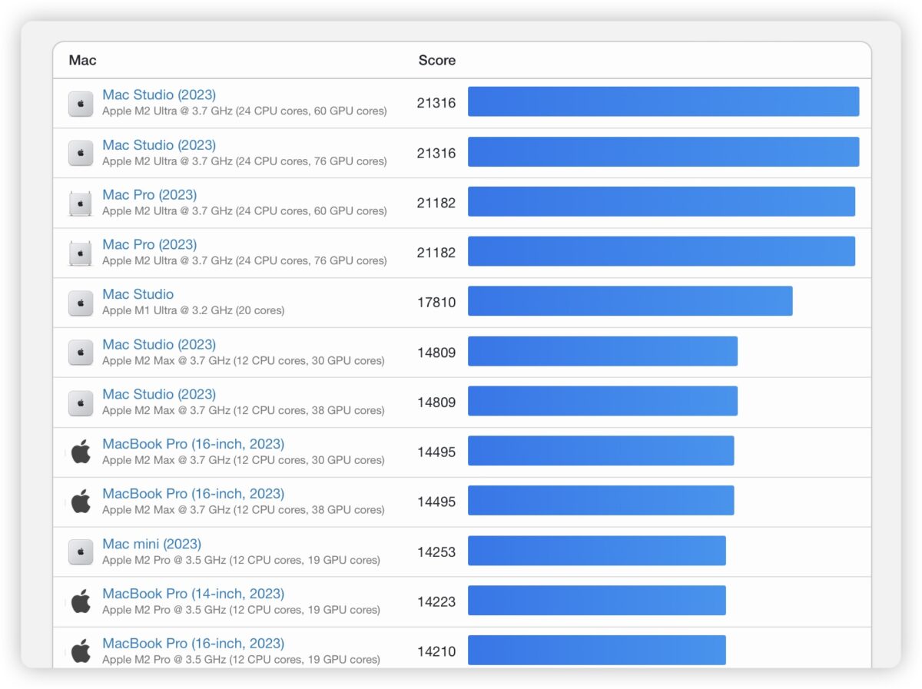Image resolution: width=922 pixels, height=689 pixels.
Task: Click score 21182 in 60 GPU cores Mac Pro row
Action: pos(436,203)
